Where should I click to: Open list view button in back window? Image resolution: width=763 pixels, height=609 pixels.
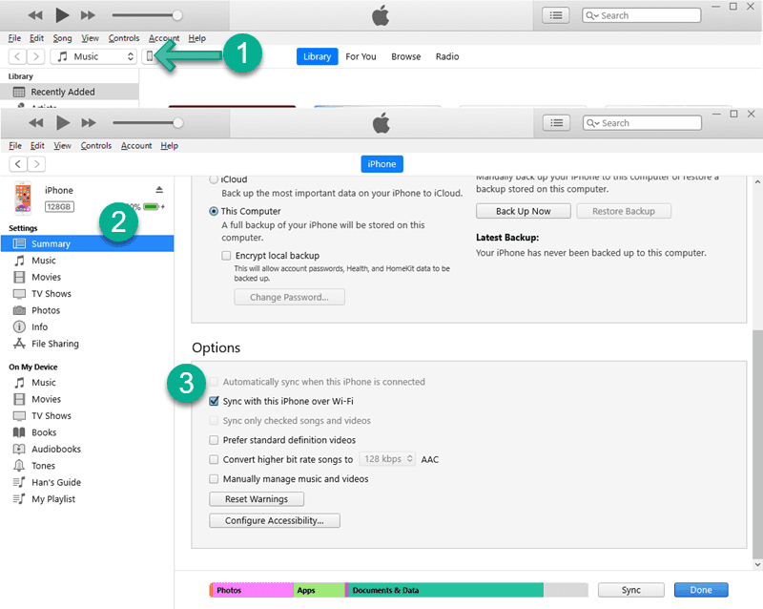[x=556, y=15]
